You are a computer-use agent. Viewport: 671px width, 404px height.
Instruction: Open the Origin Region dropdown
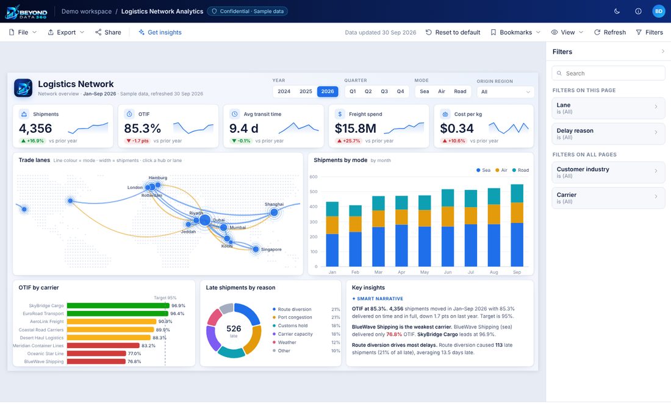click(506, 92)
